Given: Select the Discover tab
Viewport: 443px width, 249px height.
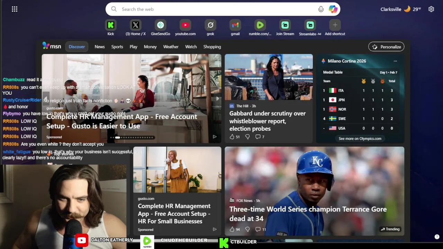Looking at the screenshot, I should (77, 47).
